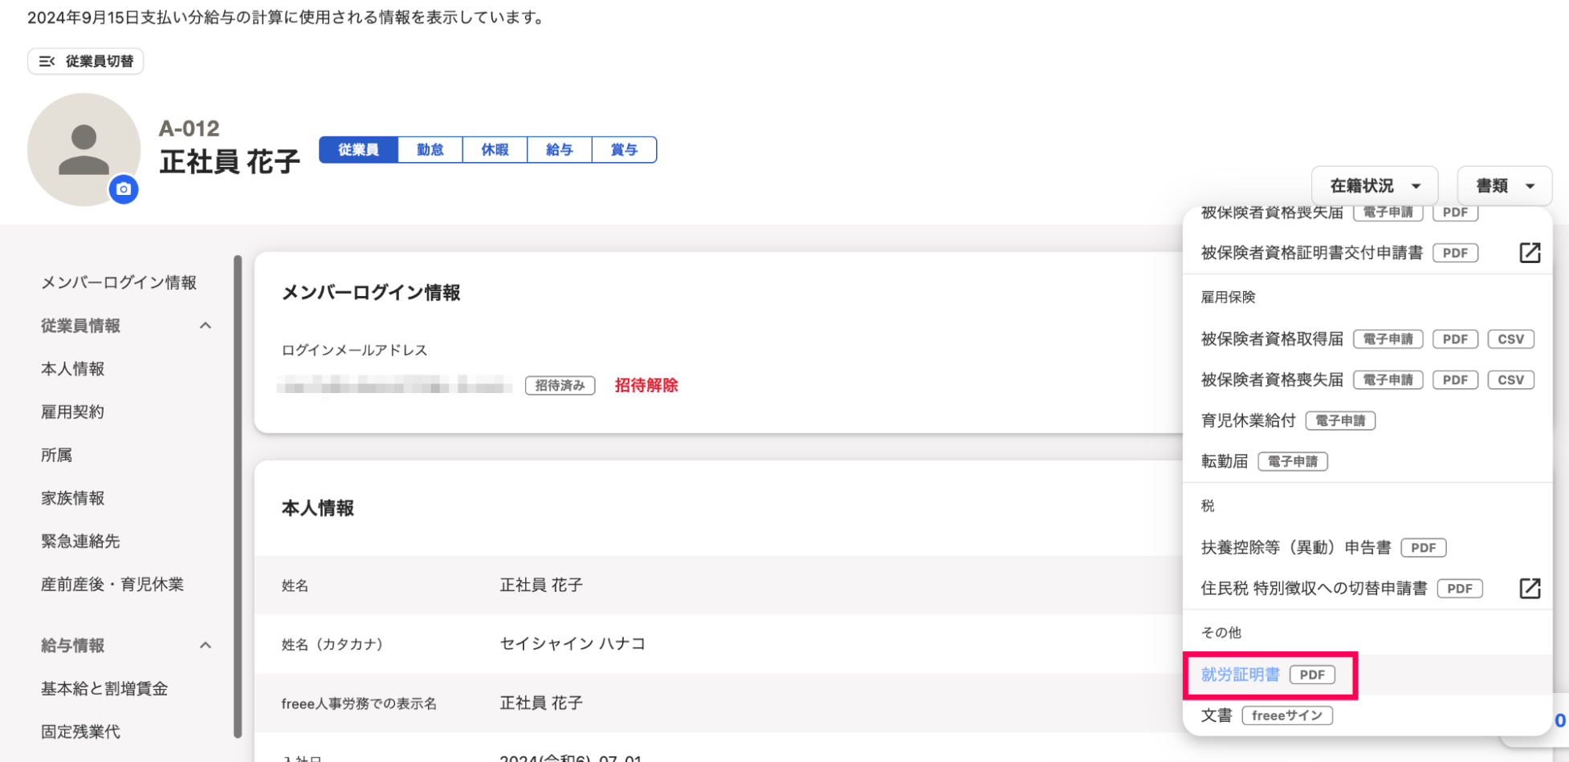Click the employee number A-012
1569x762 pixels.
[190, 128]
